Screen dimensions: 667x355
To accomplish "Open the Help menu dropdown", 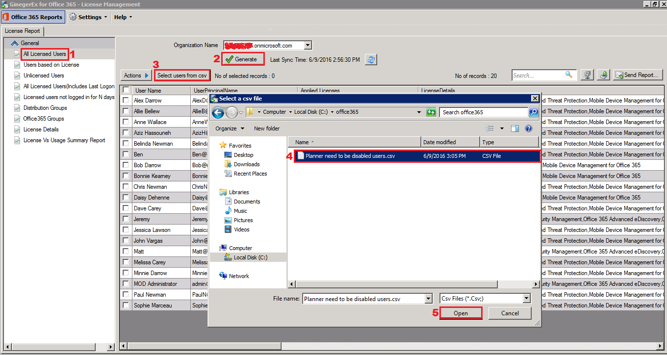I will 123,17.
